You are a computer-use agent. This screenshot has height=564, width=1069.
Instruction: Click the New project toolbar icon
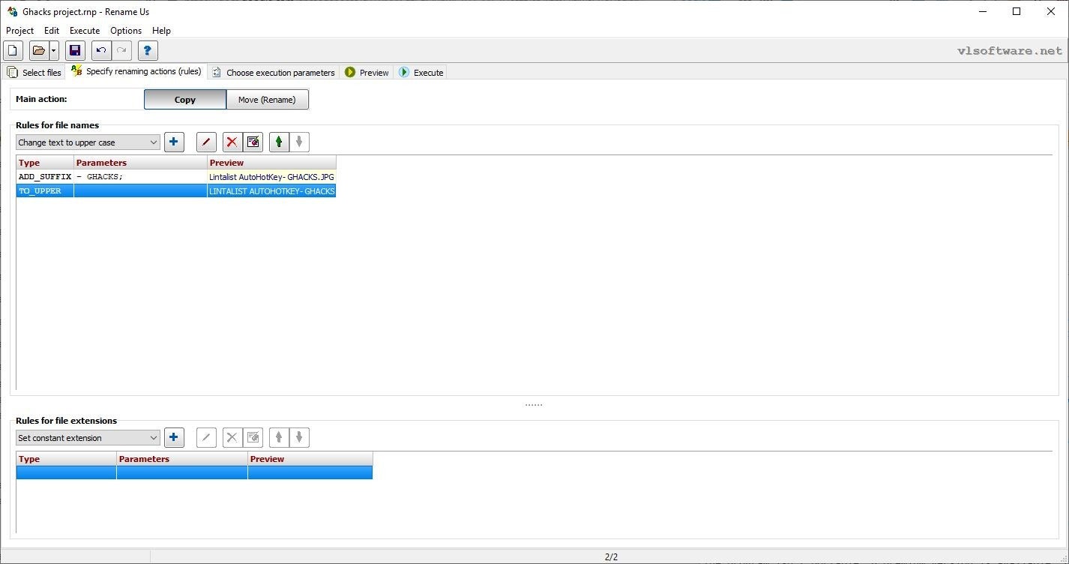(13, 51)
